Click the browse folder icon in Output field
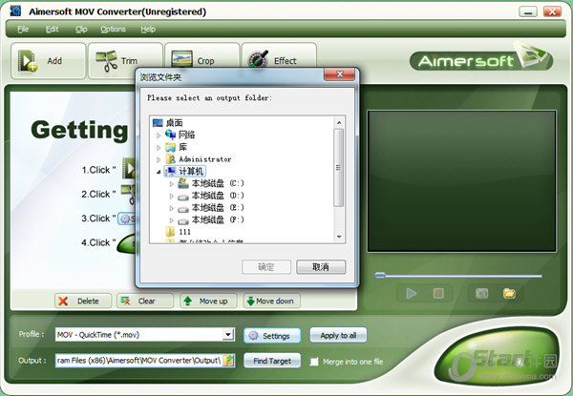Screen dimensions: 573x396 tap(228, 361)
